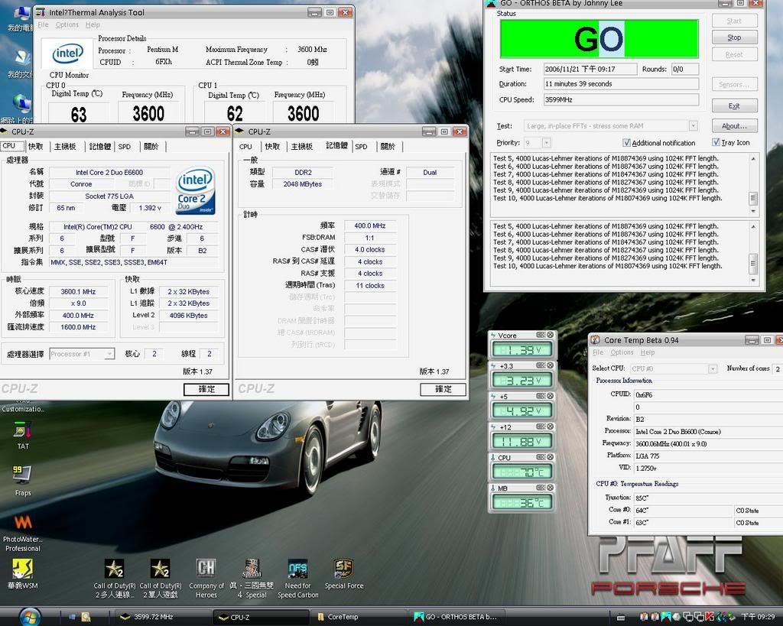
Task: Open the Test type dropdown in ORTHOS
Action: 693,126
